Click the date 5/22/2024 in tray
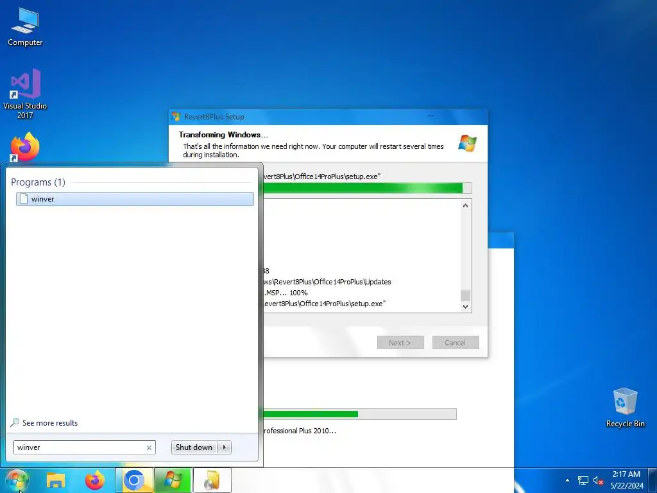The width and height of the screenshot is (657, 493). [626, 486]
